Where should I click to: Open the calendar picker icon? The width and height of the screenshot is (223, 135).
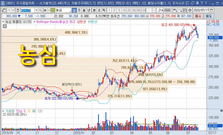(212, 10)
